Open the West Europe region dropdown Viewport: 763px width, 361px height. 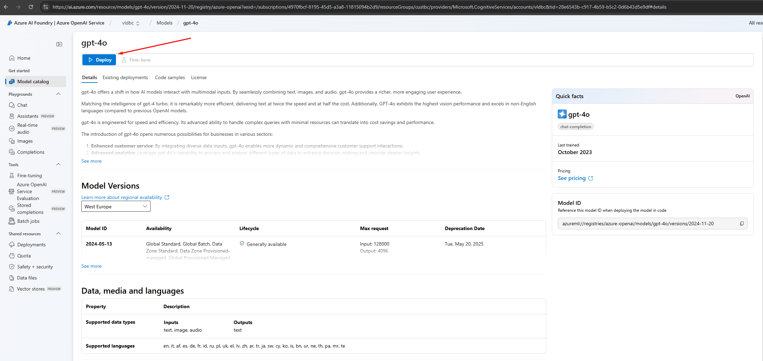[116, 207]
